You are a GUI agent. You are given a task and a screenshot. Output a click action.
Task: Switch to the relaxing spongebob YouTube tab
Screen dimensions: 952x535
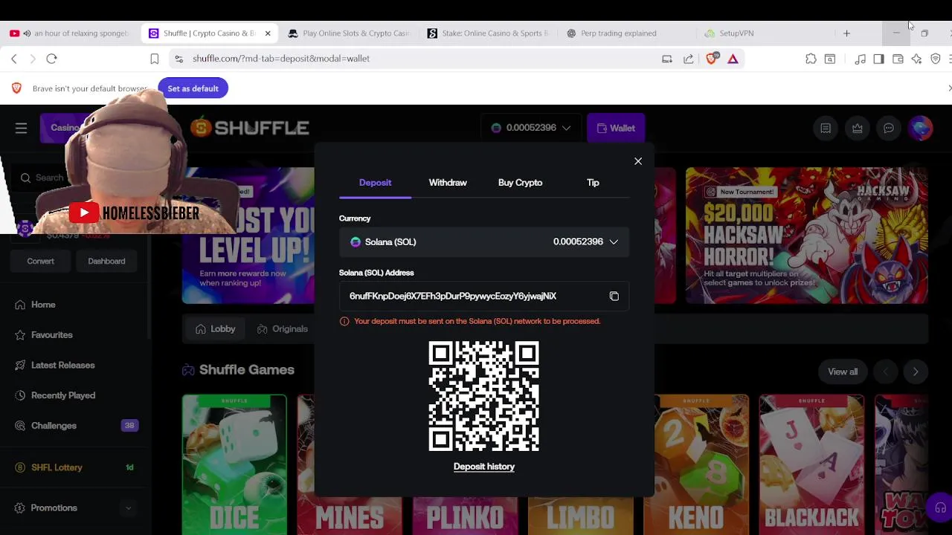click(71, 33)
